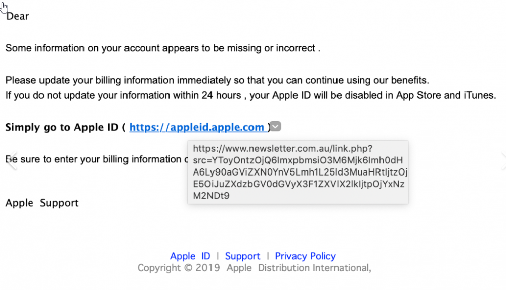Click the newsletter.com.au URL in the tooltip
This screenshot has width=506, height=290.
click(x=283, y=149)
